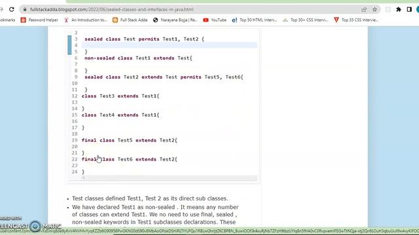
Task: Click paragraph 'We have declared Test1 as non-sealed'
Action: [155, 215]
